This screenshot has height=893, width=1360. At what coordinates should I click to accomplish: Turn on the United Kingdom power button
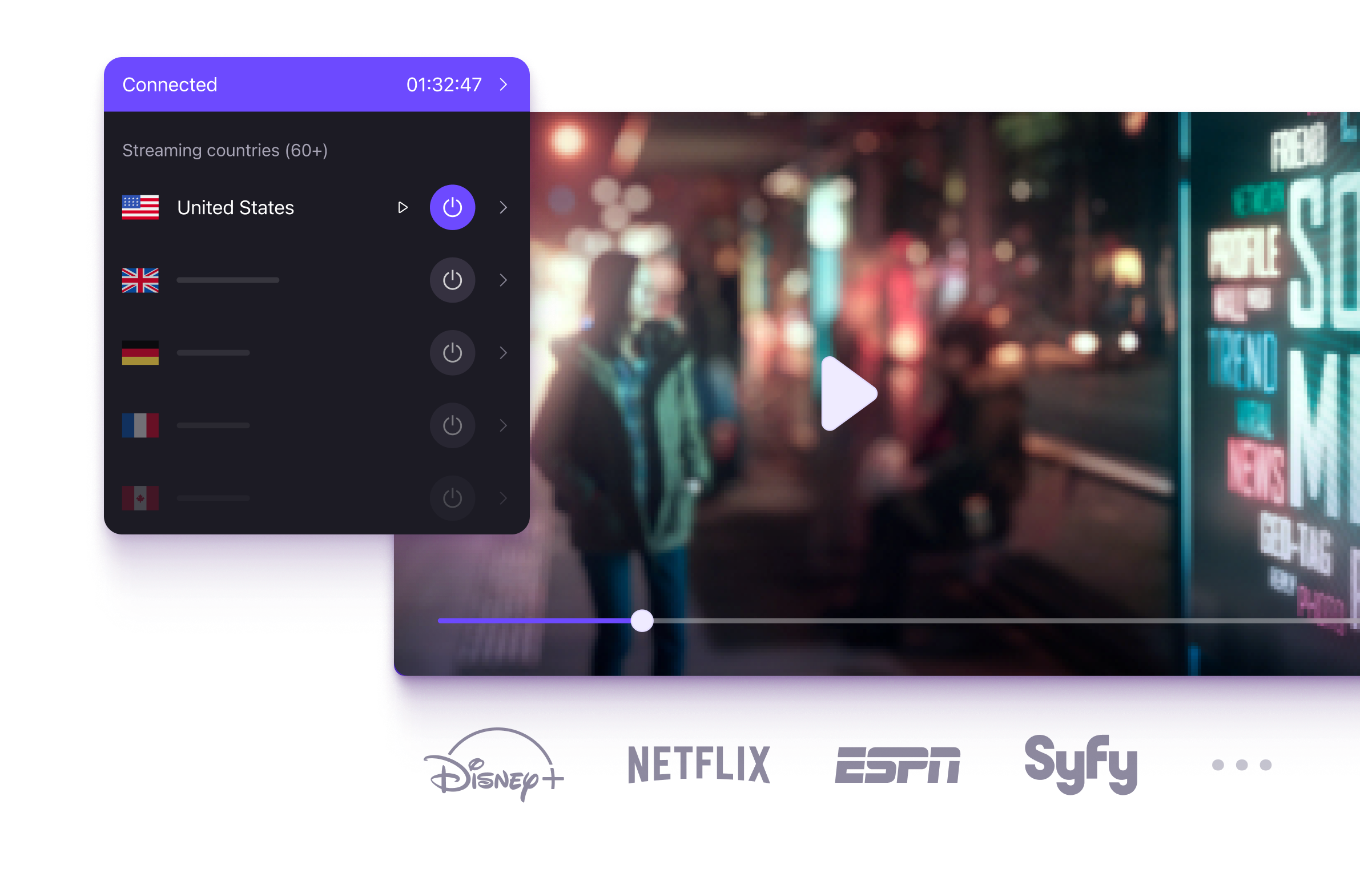click(452, 280)
